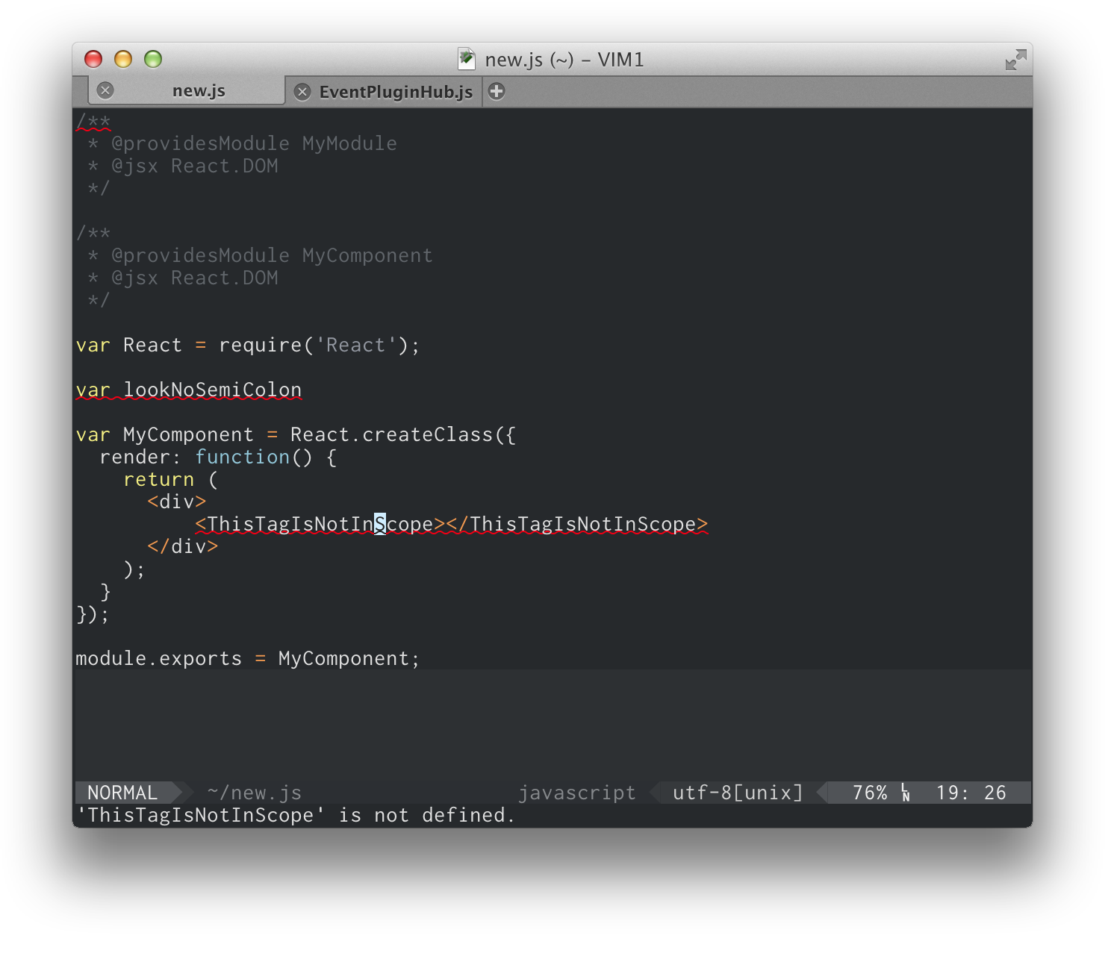
Task: Click '@providesModule MyComponent' comment
Action: [273, 255]
